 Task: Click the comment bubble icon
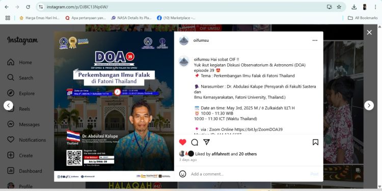[195, 142]
